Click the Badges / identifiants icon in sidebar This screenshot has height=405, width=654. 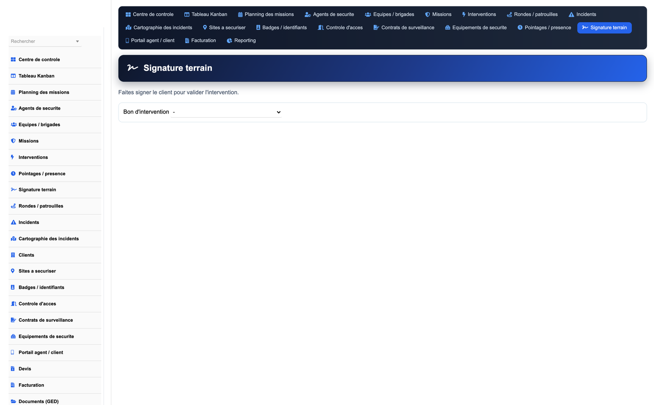click(x=13, y=287)
